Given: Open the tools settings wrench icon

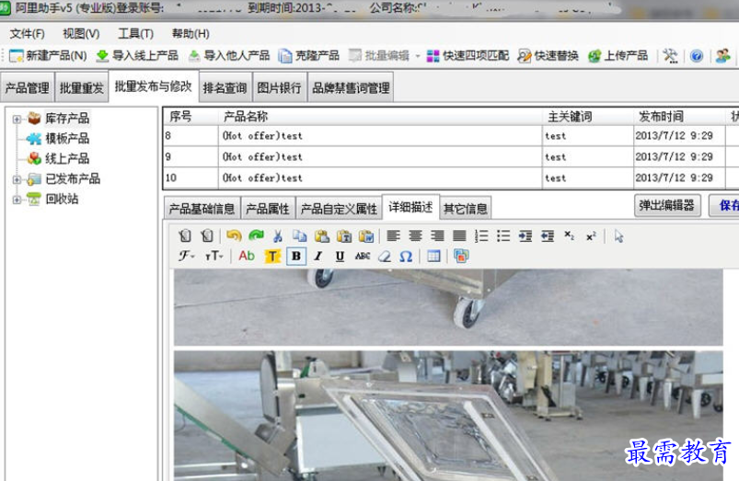Looking at the screenshot, I should point(670,56).
